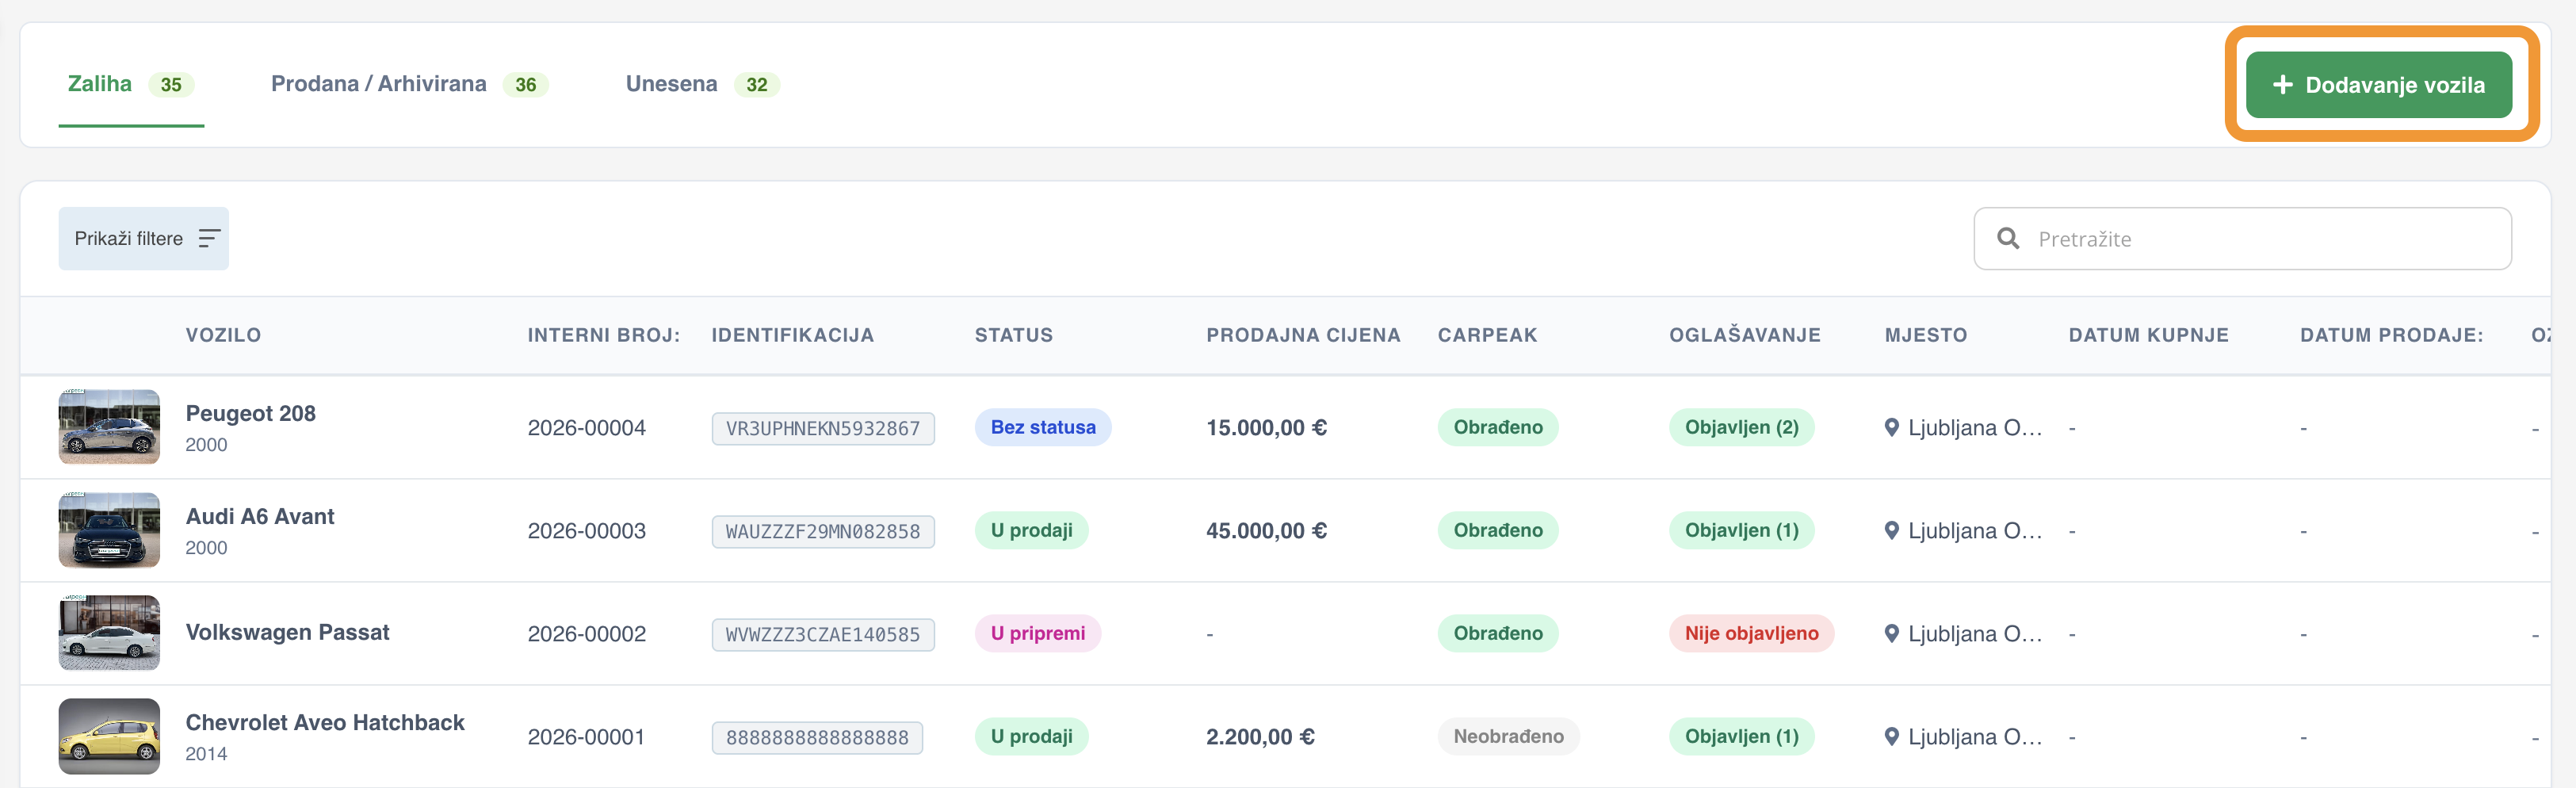Click Volkswagen Passat's Obrađeno badge
The image size is (2576, 788).
1498,633
